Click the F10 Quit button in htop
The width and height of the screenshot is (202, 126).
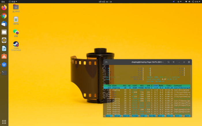click(186, 116)
